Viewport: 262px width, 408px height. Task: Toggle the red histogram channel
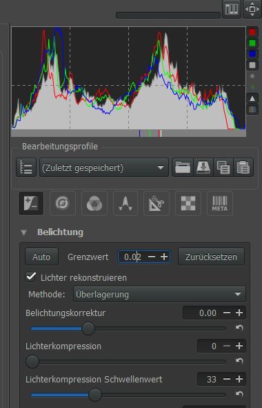(252, 33)
